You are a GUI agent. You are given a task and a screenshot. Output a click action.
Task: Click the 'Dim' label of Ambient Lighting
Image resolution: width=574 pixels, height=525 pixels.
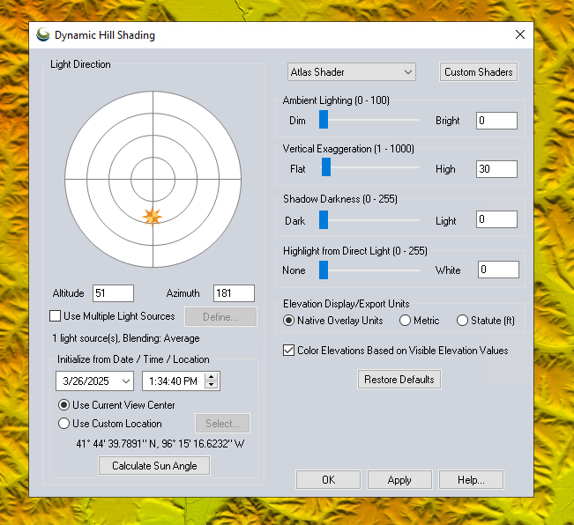coord(297,121)
